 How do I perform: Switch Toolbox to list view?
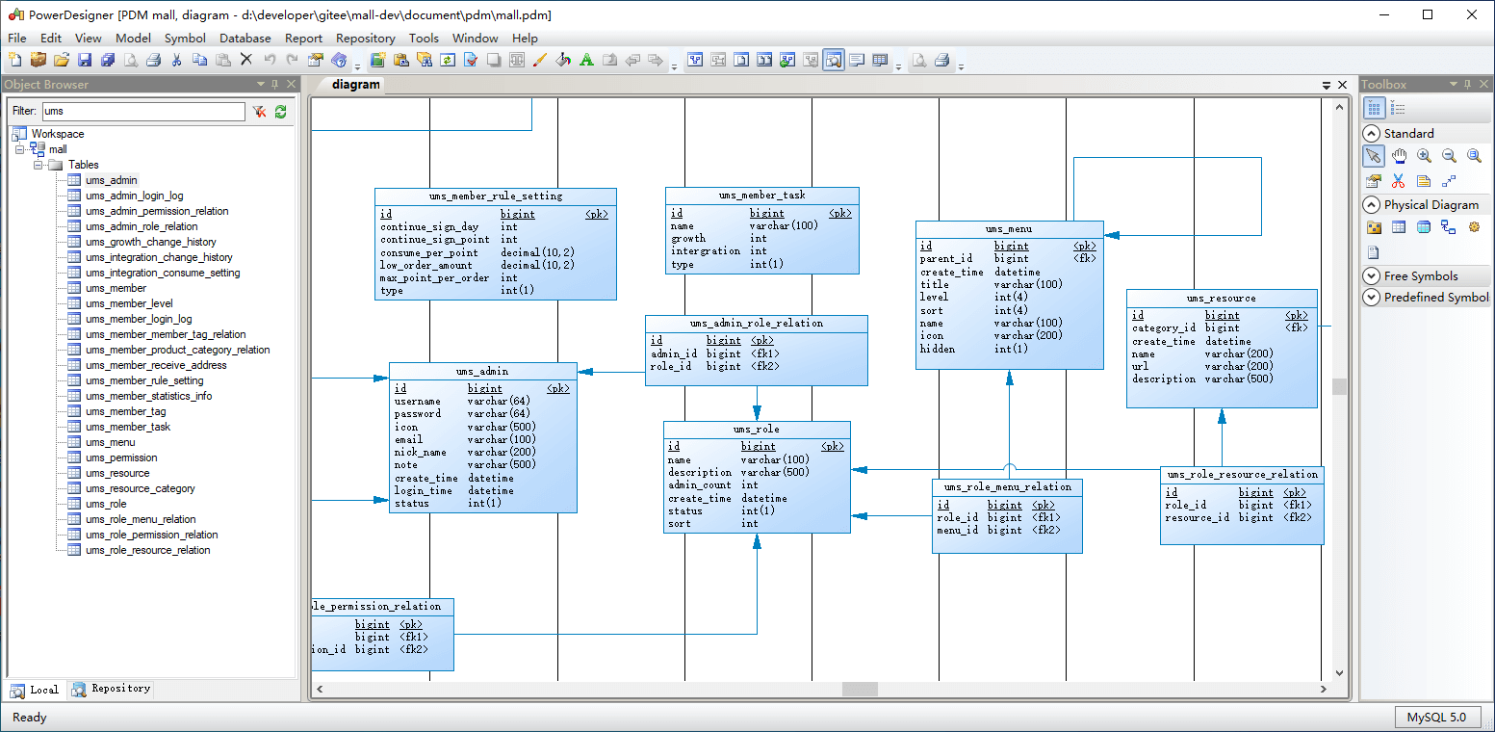(1399, 108)
